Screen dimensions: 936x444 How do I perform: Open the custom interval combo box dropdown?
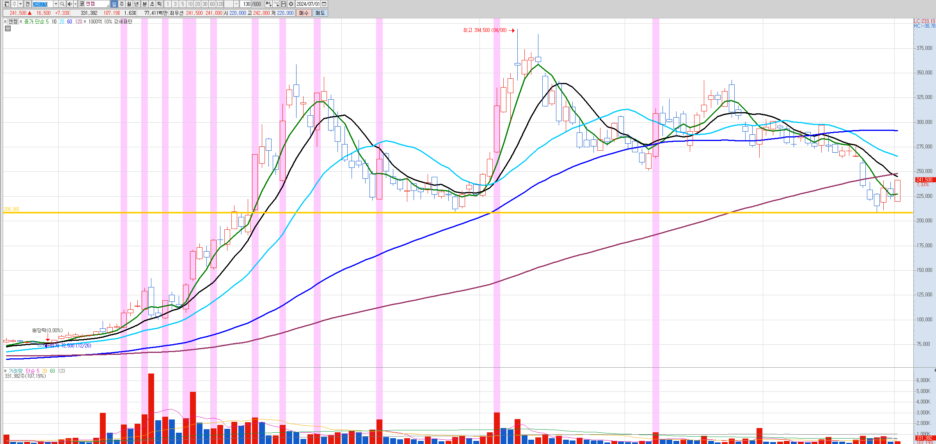tap(236, 4)
